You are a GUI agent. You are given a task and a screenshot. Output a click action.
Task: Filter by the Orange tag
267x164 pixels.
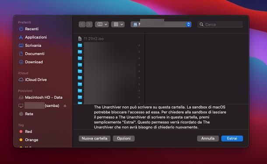coord(28,140)
